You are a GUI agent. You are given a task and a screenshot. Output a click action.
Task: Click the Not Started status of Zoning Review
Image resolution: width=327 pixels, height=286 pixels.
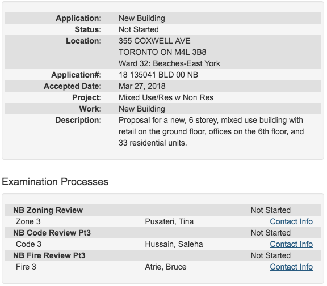tap(270, 210)
